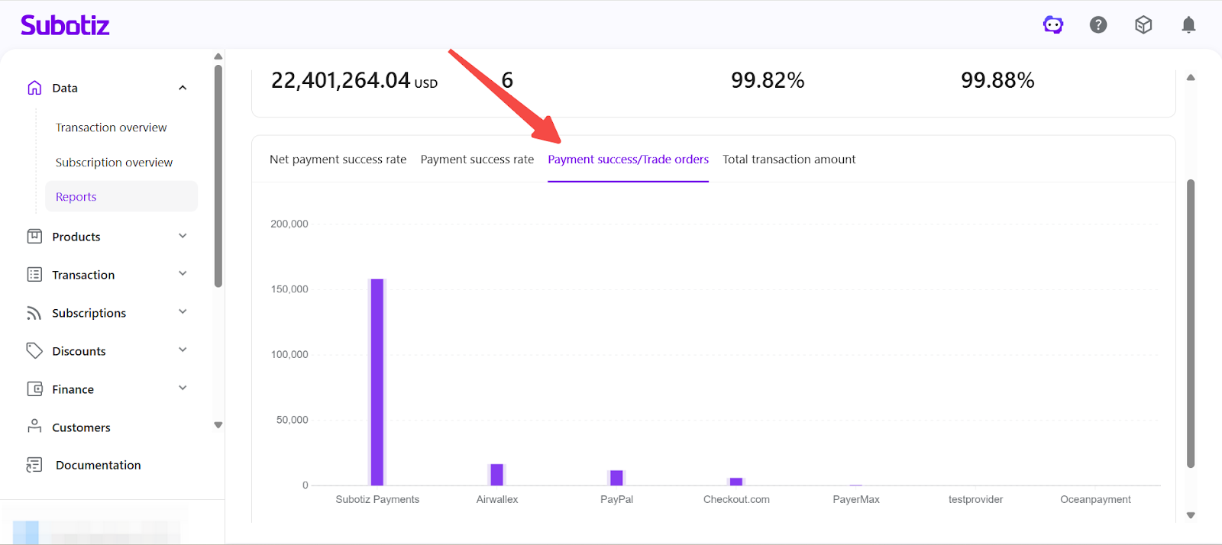Open Subscription overview page
The height and width of the screenshot is (545, 1222).
point(114,163)
